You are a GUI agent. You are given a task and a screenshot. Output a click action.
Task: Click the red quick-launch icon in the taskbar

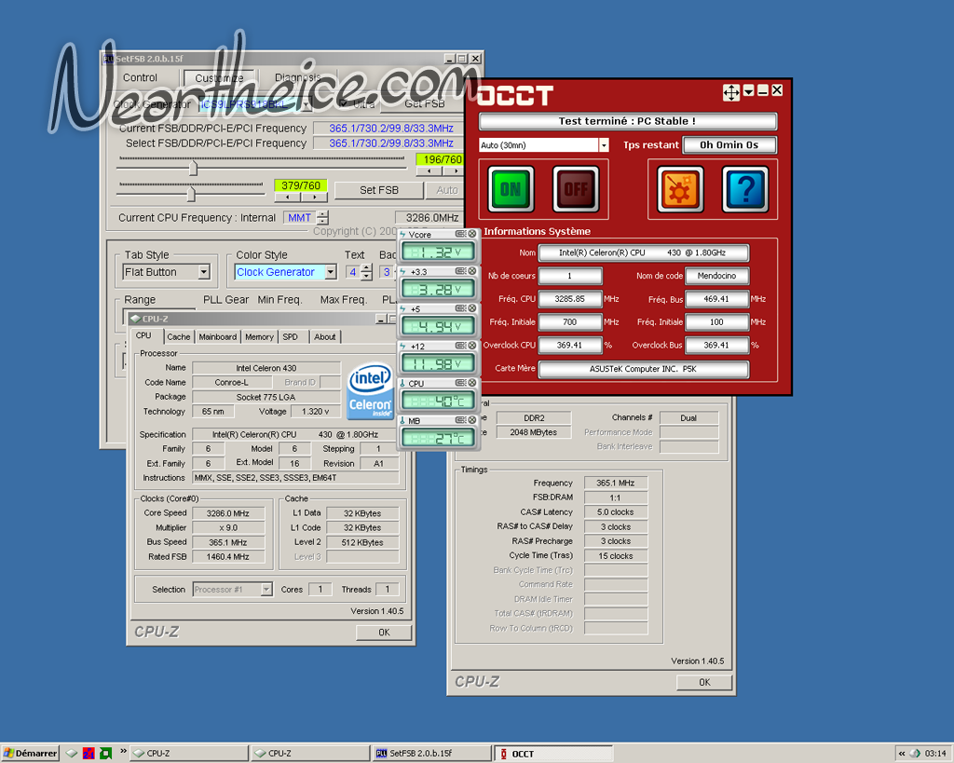pyautogui.click(x=89, y=754)
